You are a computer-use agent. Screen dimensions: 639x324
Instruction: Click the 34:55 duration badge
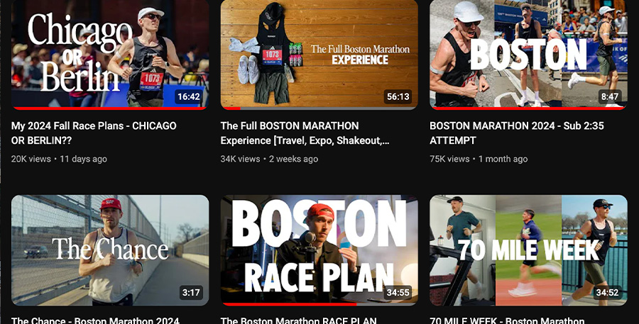click(x=398, y=292)
